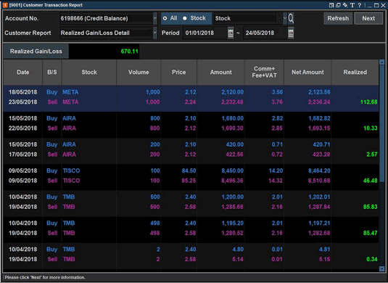Click the Net Amount column header

307,73
